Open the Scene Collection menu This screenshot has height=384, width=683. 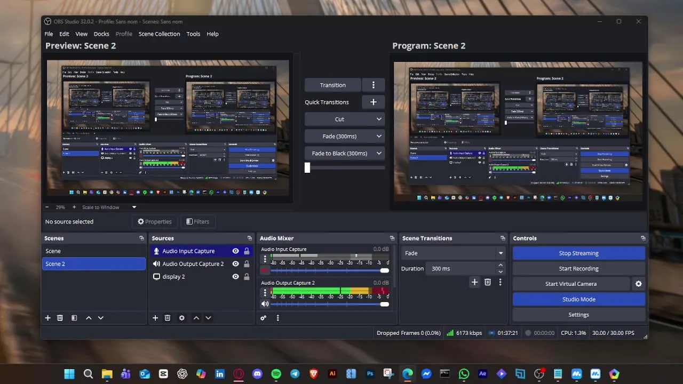159,34
